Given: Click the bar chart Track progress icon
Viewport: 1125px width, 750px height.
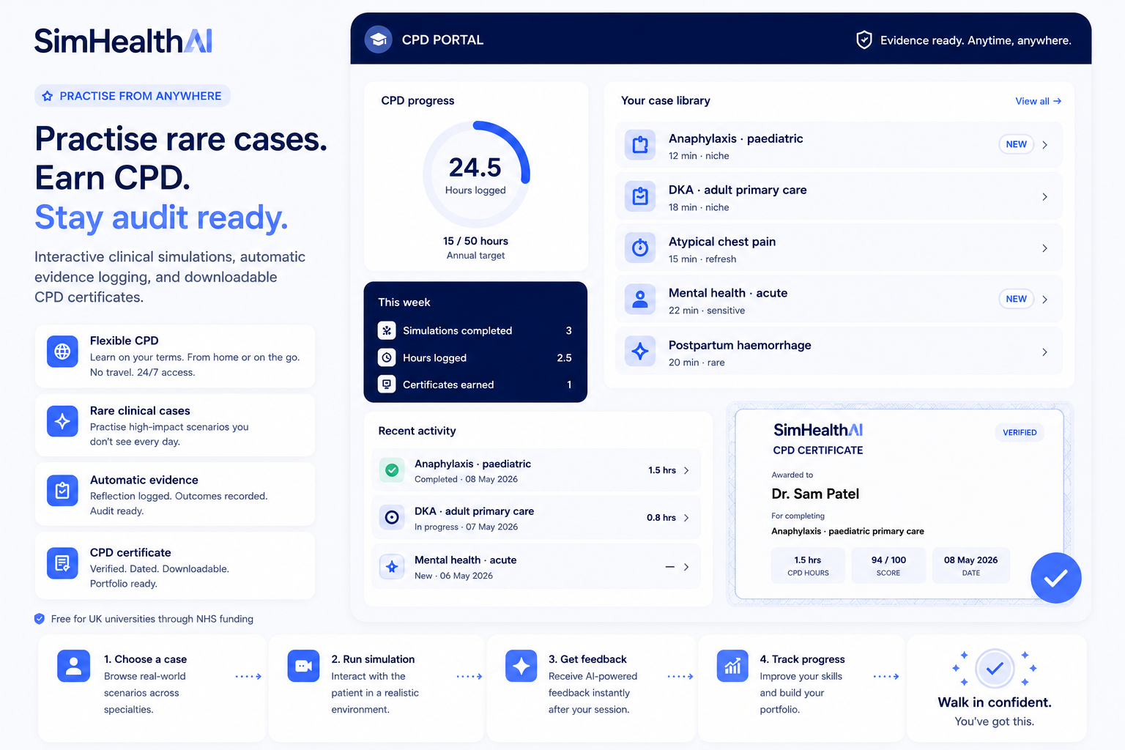Looking at the screenshot, I should click(732, 666).
